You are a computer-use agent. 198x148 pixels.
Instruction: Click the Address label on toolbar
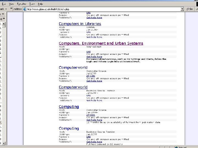tap(18, 9)
